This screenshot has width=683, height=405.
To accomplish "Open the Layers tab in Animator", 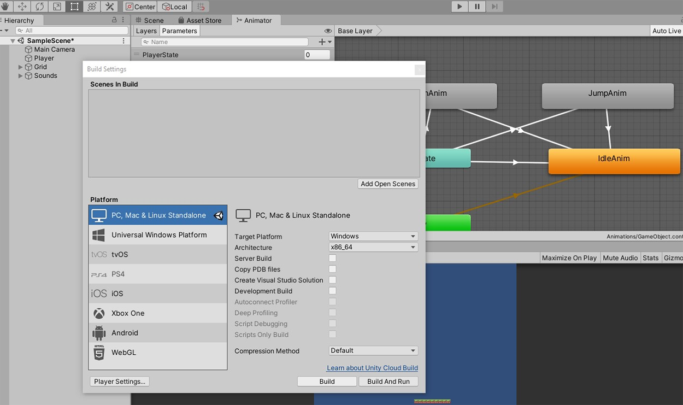I will point(146,31).
